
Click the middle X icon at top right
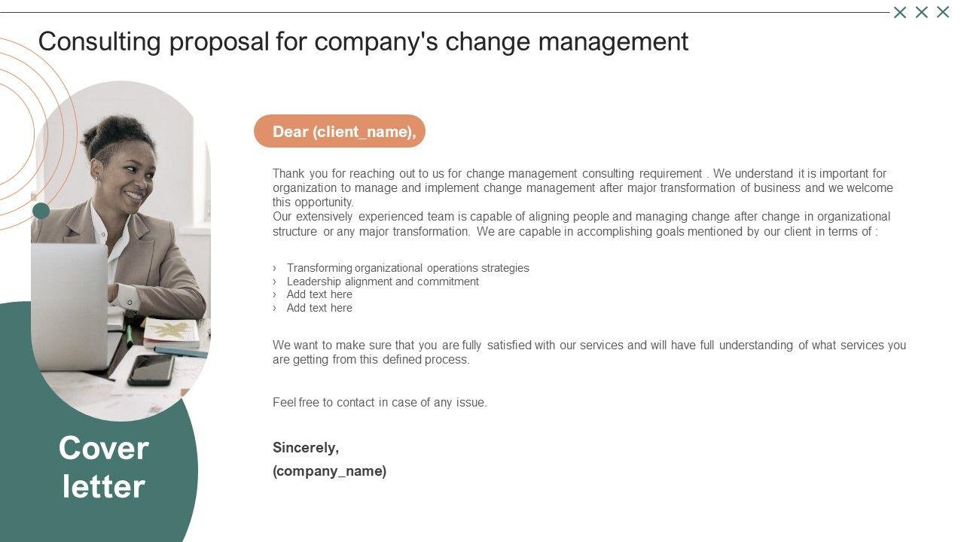(921, 12)
